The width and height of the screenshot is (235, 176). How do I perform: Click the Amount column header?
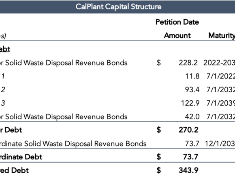[x=177, y=36]
